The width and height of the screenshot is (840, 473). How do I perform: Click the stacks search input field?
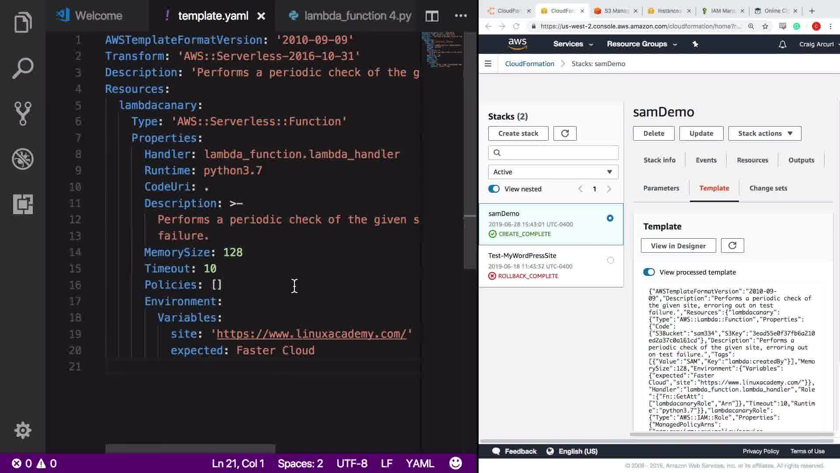pyautogui.click(x=557, y=152)
